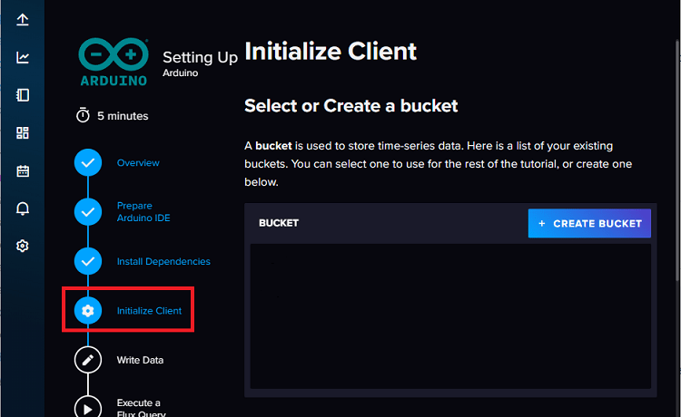Open Alerts bell icon in sidebar
The image size is (681, 417).
click(23, 208)
